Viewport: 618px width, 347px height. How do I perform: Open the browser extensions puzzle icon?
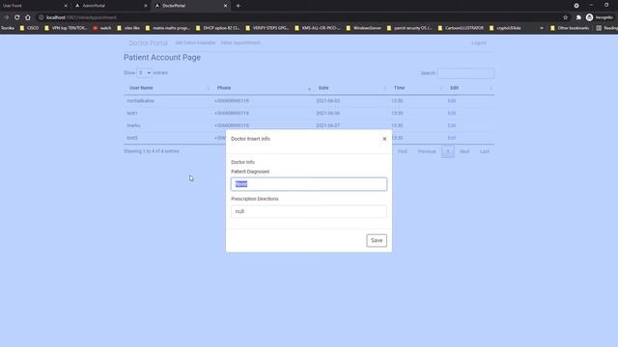point(578,17)
